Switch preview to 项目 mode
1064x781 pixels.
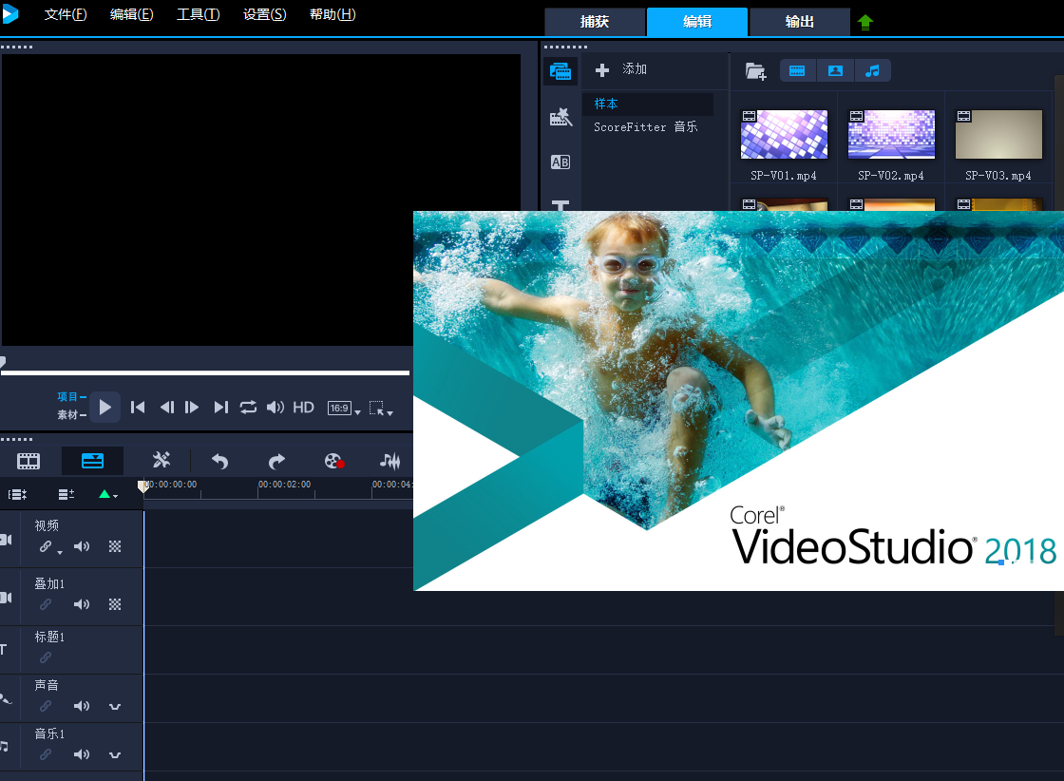click(x=71, y=397)
